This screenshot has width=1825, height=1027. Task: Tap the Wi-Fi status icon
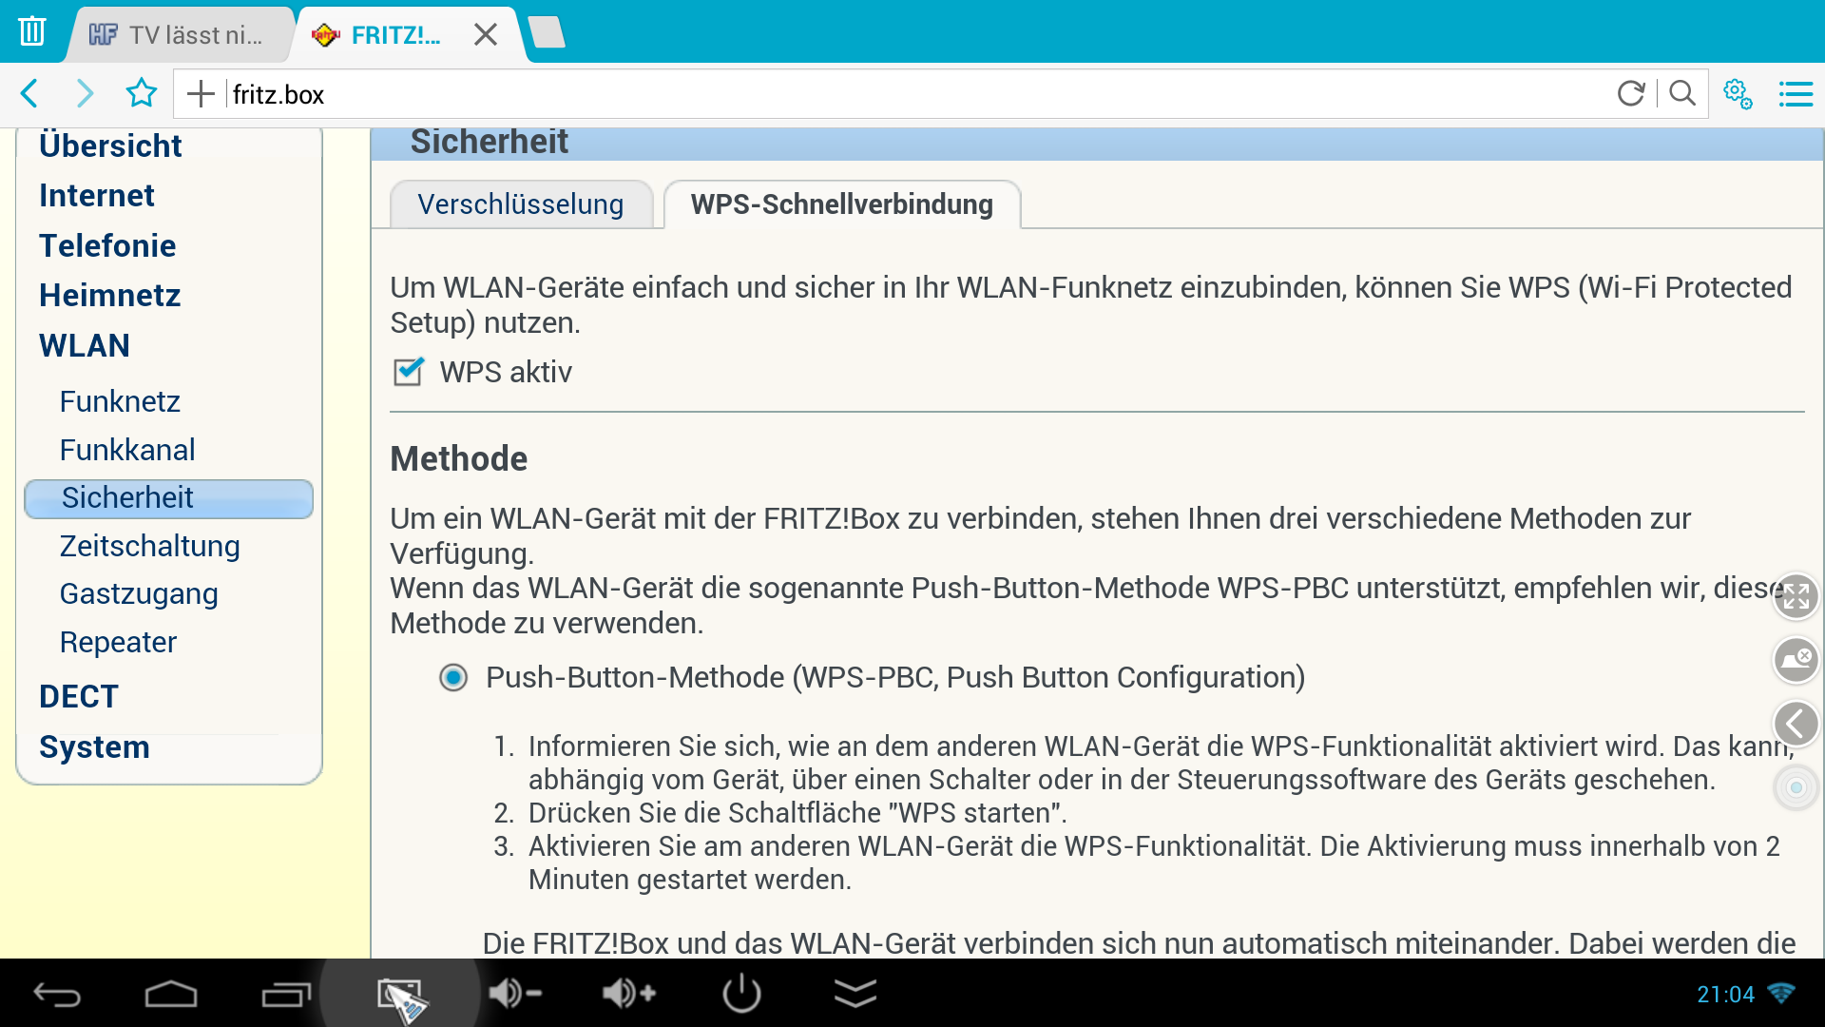pos(1781,994)
